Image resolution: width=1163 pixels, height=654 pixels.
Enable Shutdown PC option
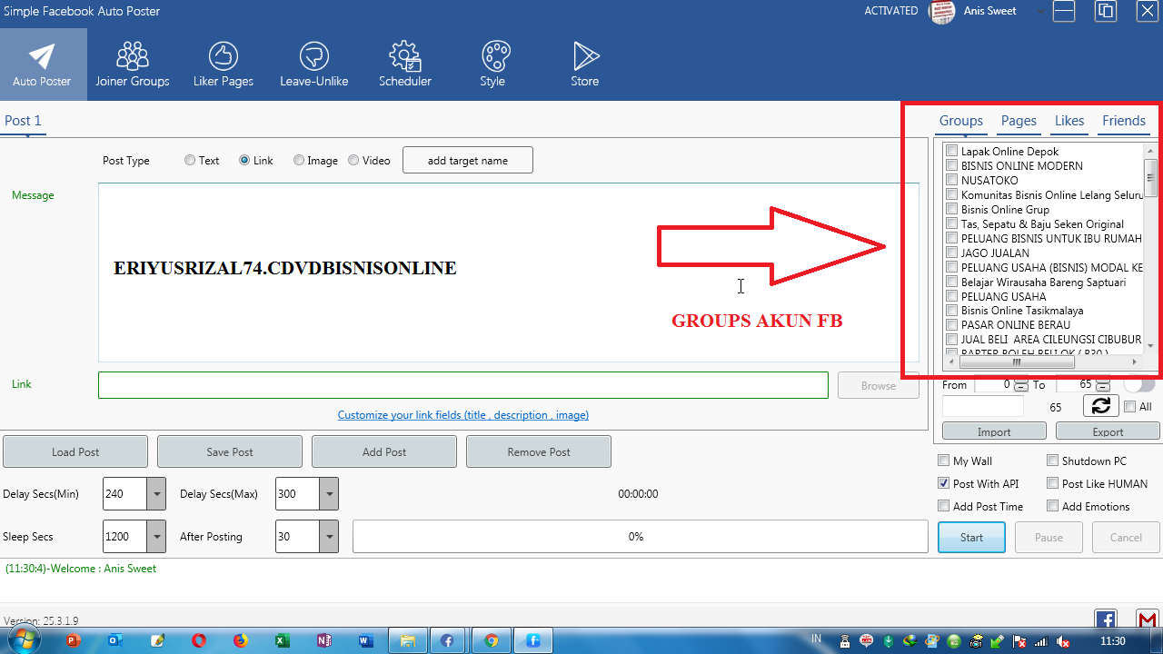click(x=1053, y=461)
